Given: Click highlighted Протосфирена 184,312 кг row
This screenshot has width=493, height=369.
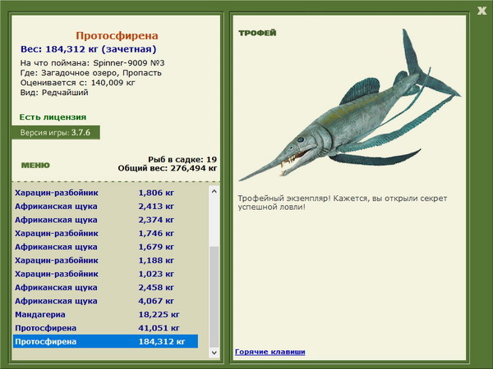Looking at the screenshot, I should (106, 341).
